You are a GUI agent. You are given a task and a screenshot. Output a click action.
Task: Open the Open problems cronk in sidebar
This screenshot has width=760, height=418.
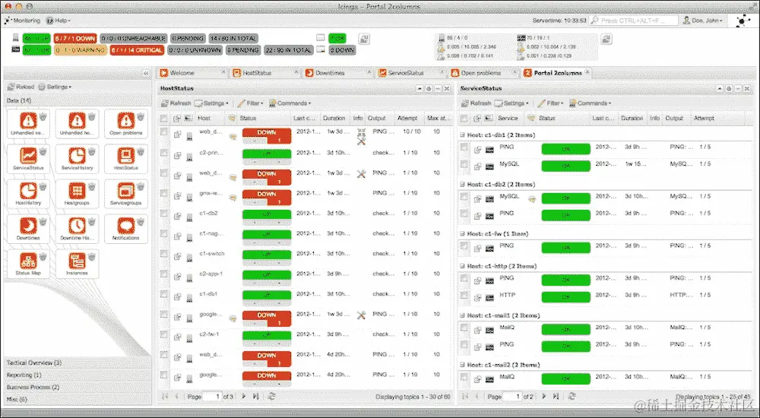coord(125,120)
